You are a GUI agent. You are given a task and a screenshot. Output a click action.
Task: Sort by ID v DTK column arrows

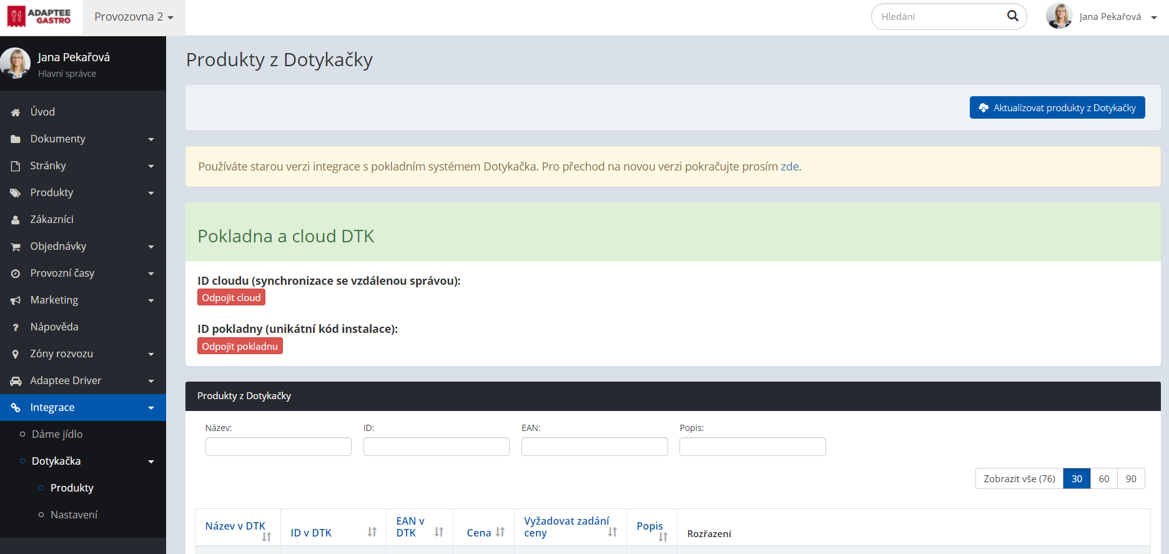tap(372, 532)
